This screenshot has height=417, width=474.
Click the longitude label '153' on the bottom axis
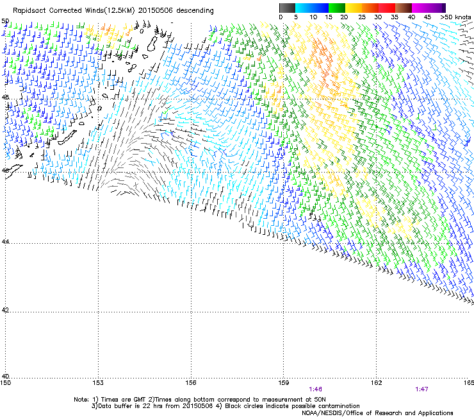coord(98,383)
